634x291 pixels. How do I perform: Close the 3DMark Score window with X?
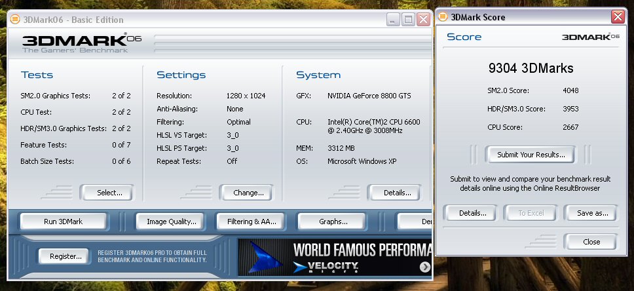(618, 16)
